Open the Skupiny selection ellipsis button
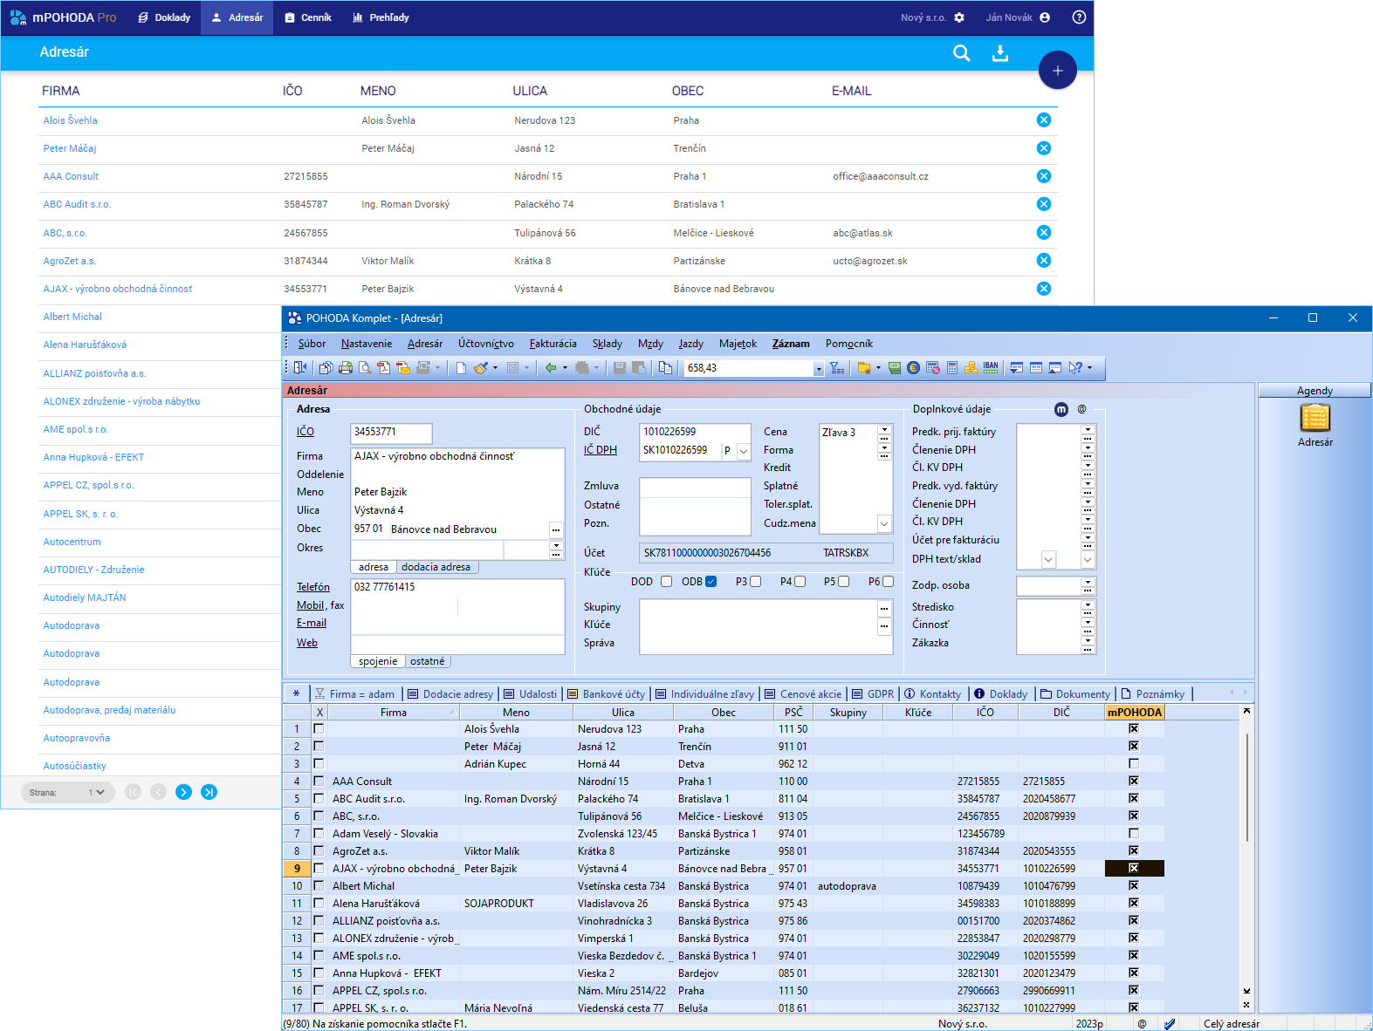The width and height of the screenshot is (1373, 1031). (884, 608)
